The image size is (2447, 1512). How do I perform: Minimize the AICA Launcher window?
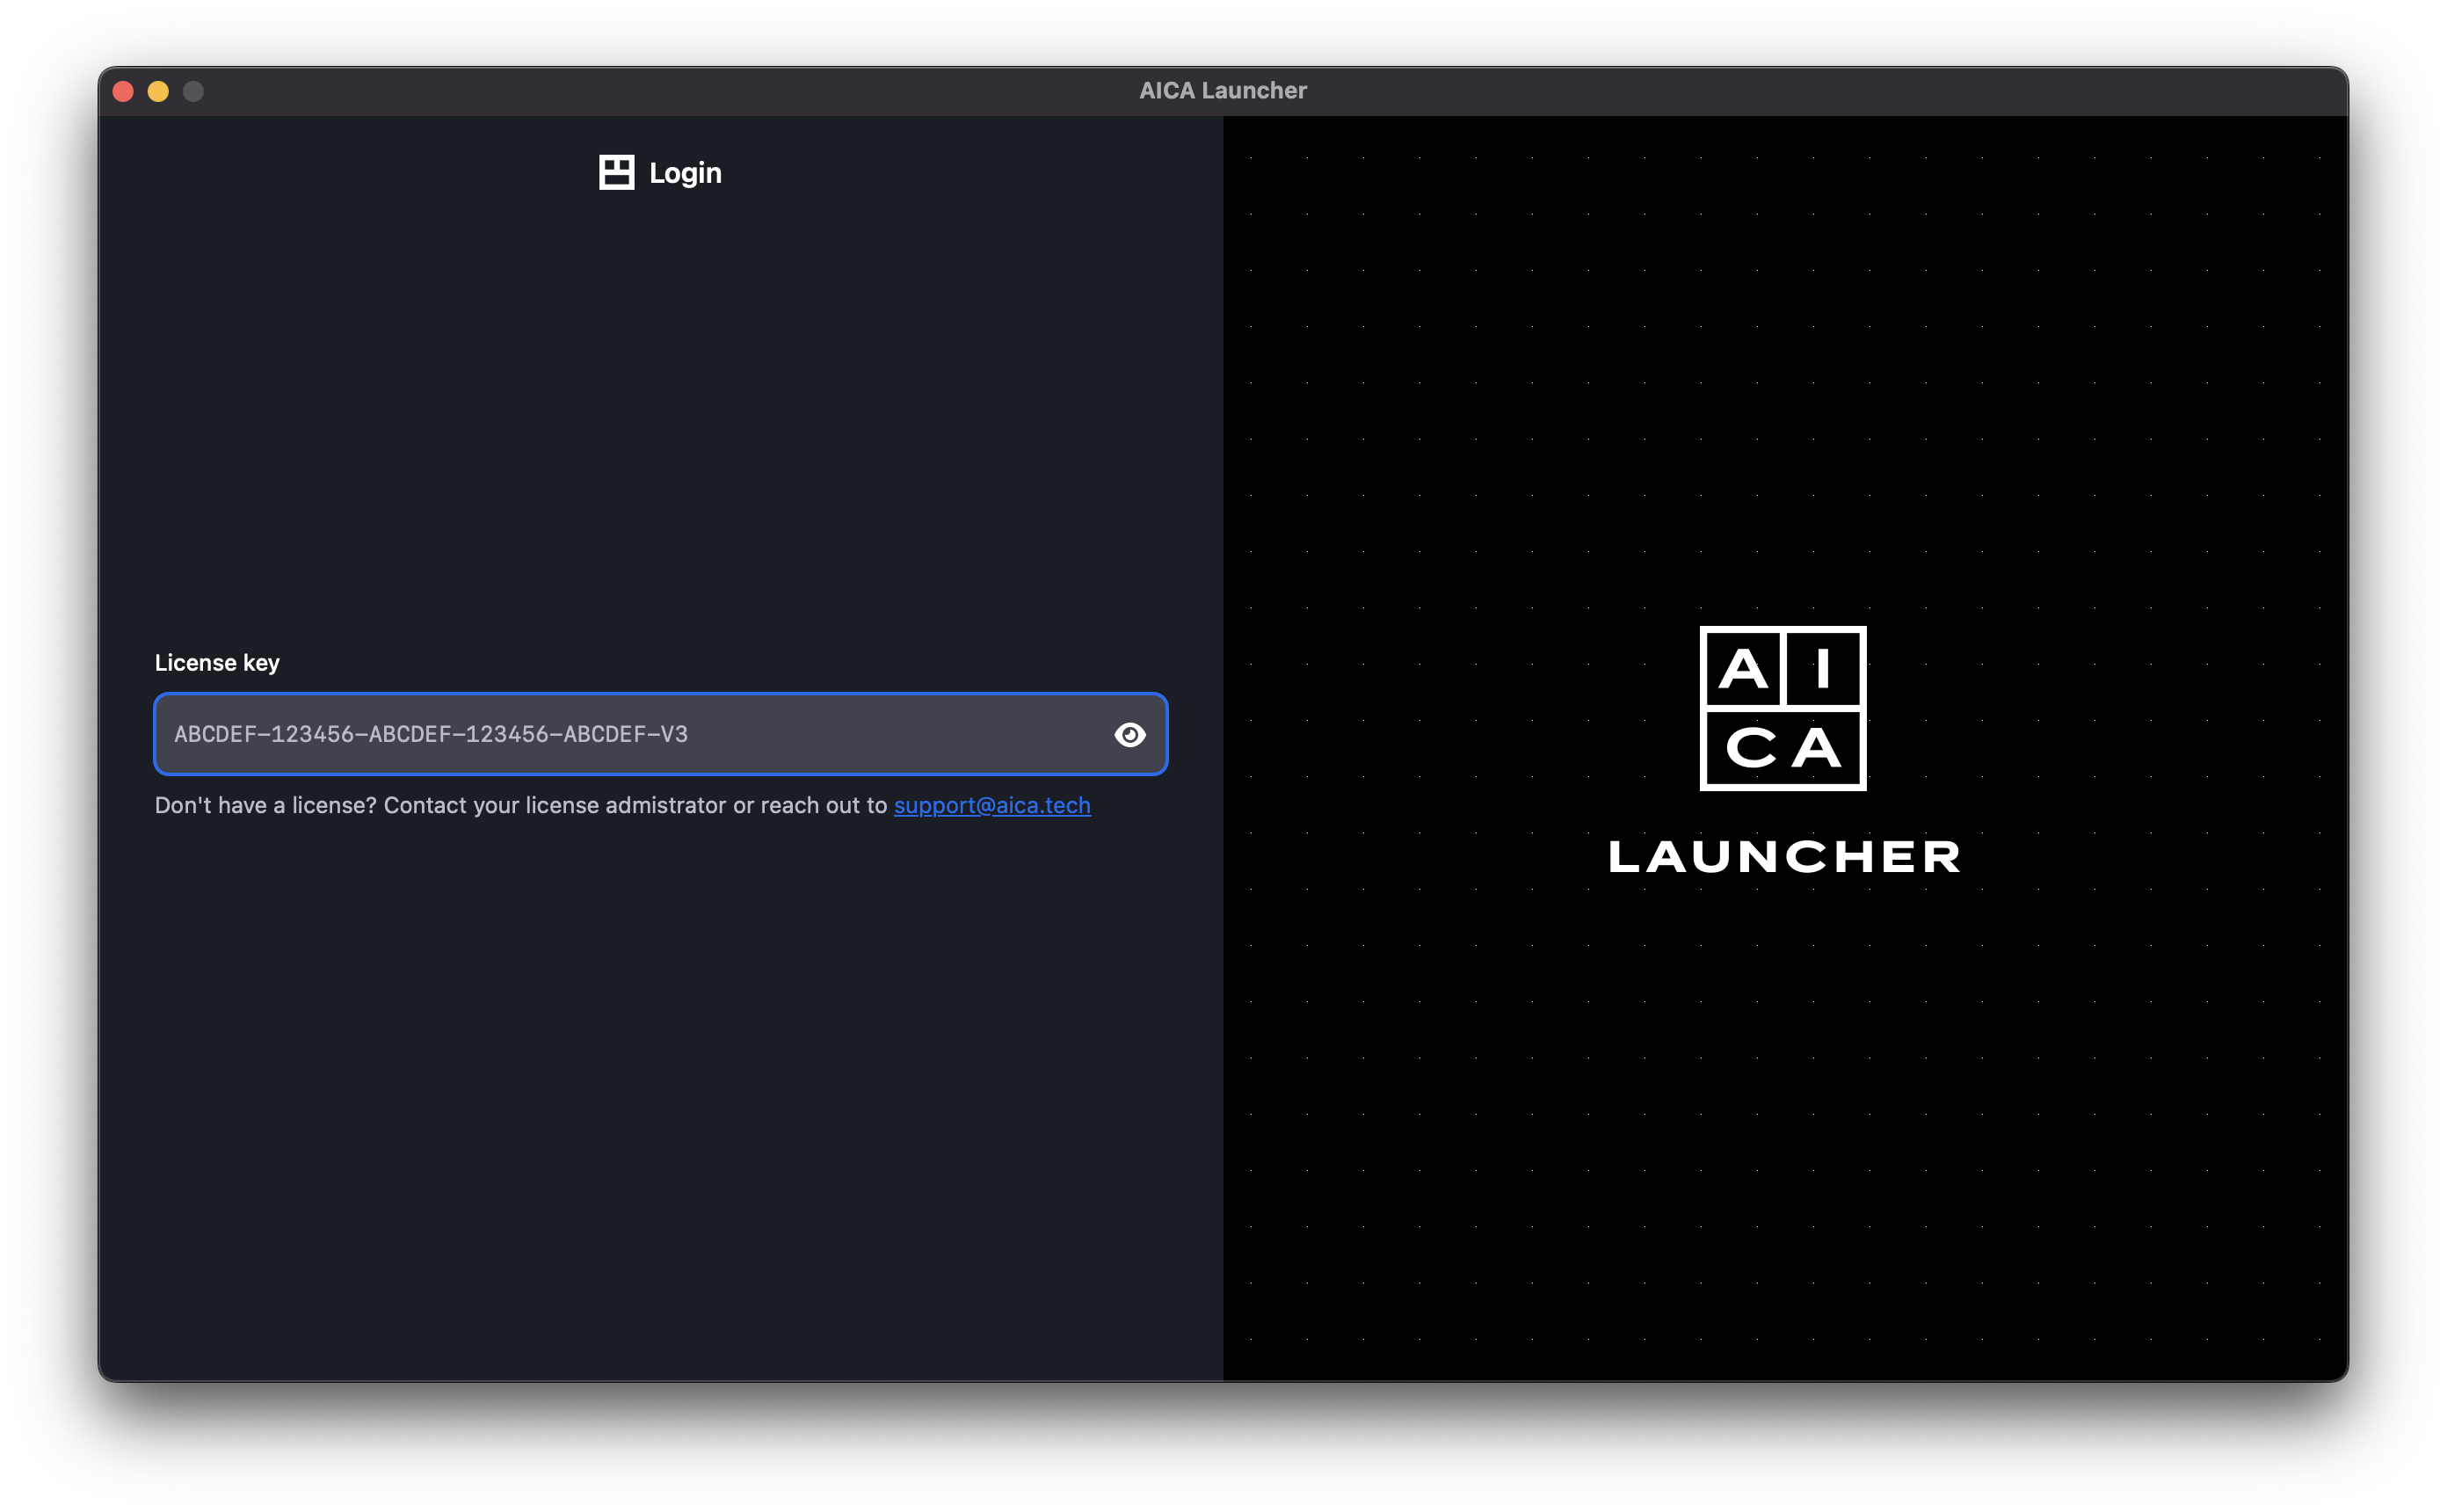coord(158,92)
